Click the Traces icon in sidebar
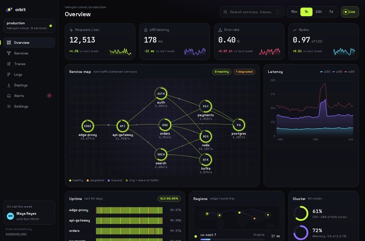This screenshot has height=241, width=365. 9,64
